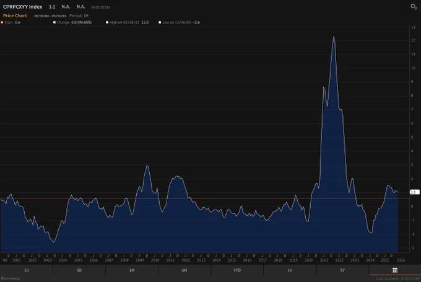Toggle the Change legend marker
The image size is (421, 282).
54,22
